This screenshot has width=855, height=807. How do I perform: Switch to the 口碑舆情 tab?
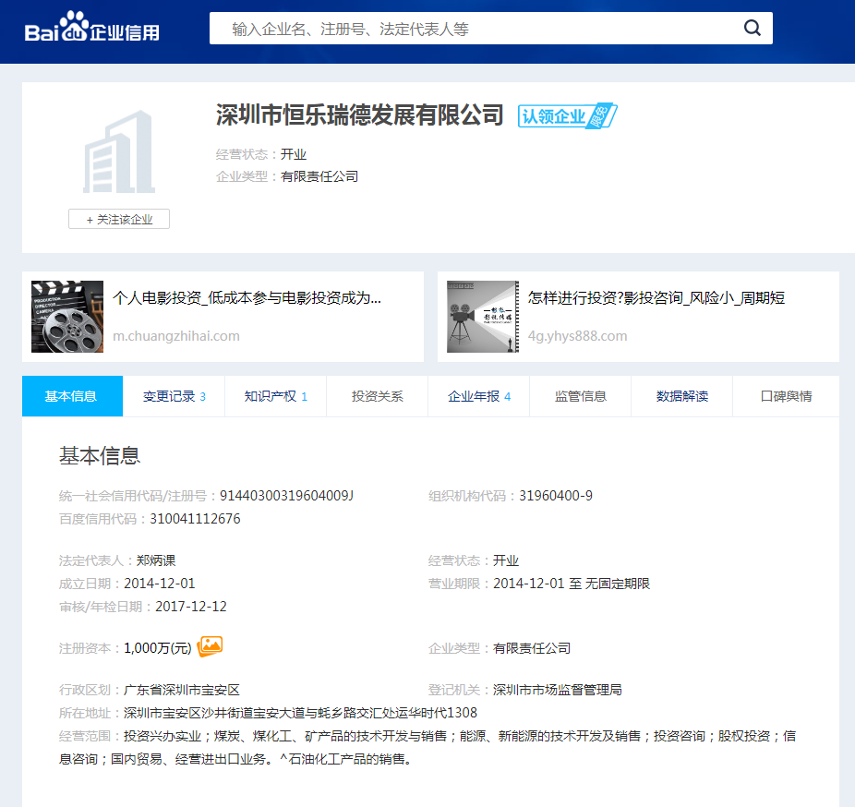[x=786, y=396]
